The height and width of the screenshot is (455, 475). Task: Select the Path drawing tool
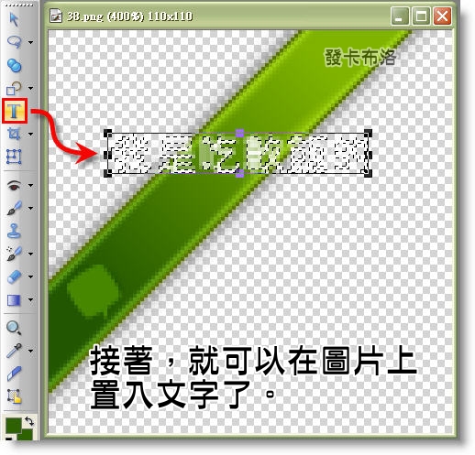click(x=14, y=88)
